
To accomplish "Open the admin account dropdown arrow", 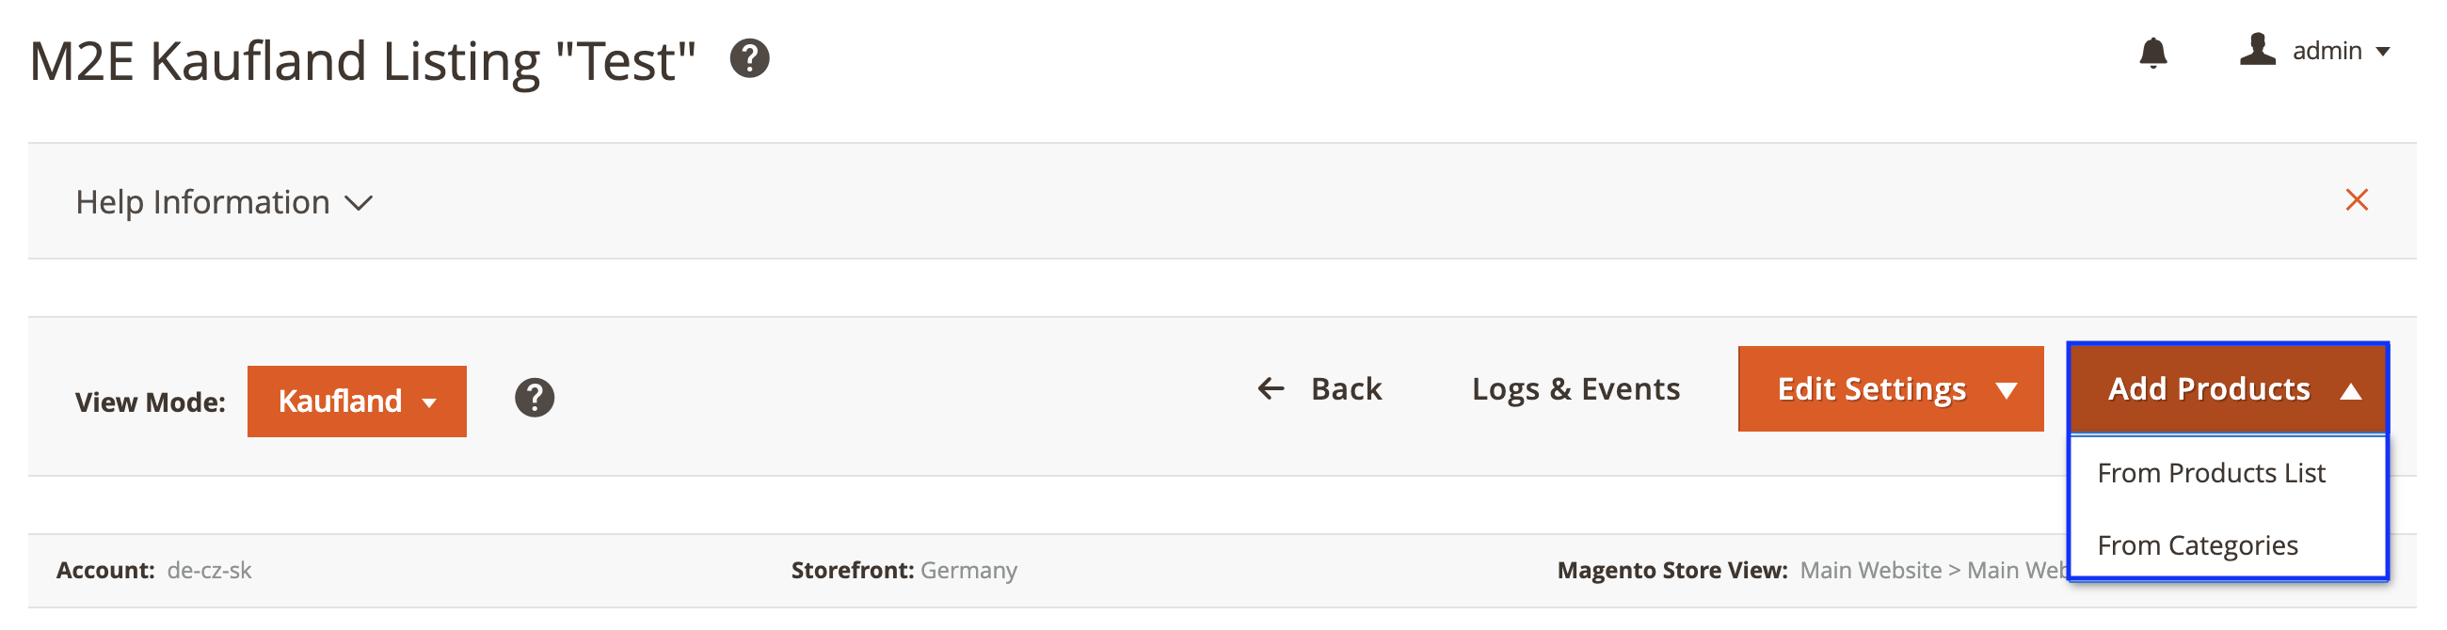I will [x=2385, y=50].
